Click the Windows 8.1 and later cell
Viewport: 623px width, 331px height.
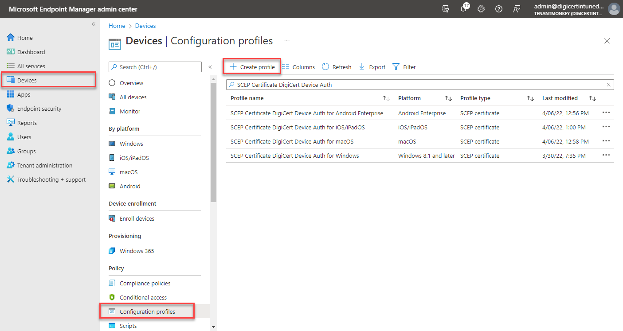[x=427, y=156]
